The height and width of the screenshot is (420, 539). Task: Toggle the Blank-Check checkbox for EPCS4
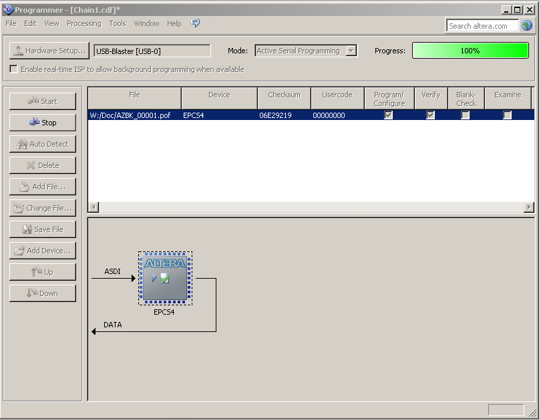(x=466, y=115)
